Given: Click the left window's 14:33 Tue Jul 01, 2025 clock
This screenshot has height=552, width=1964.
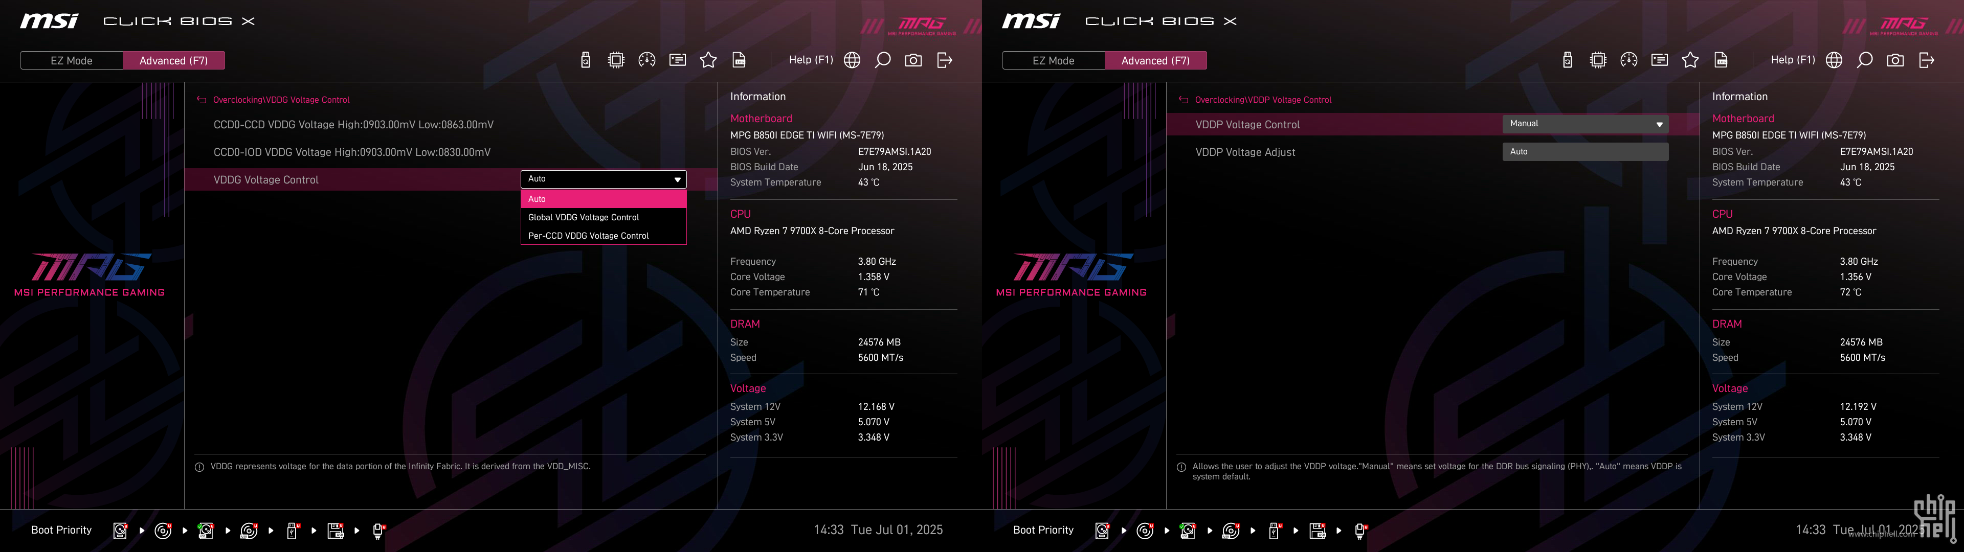Looking at the screenshot, I should 878,530.
